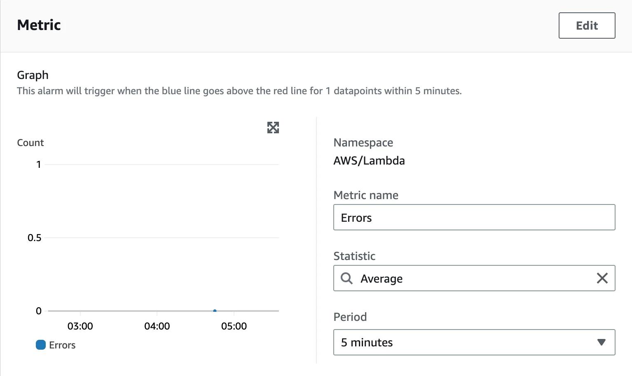Select the blue datapoint on the graph line
632x376 pixels.
[215, 311]
